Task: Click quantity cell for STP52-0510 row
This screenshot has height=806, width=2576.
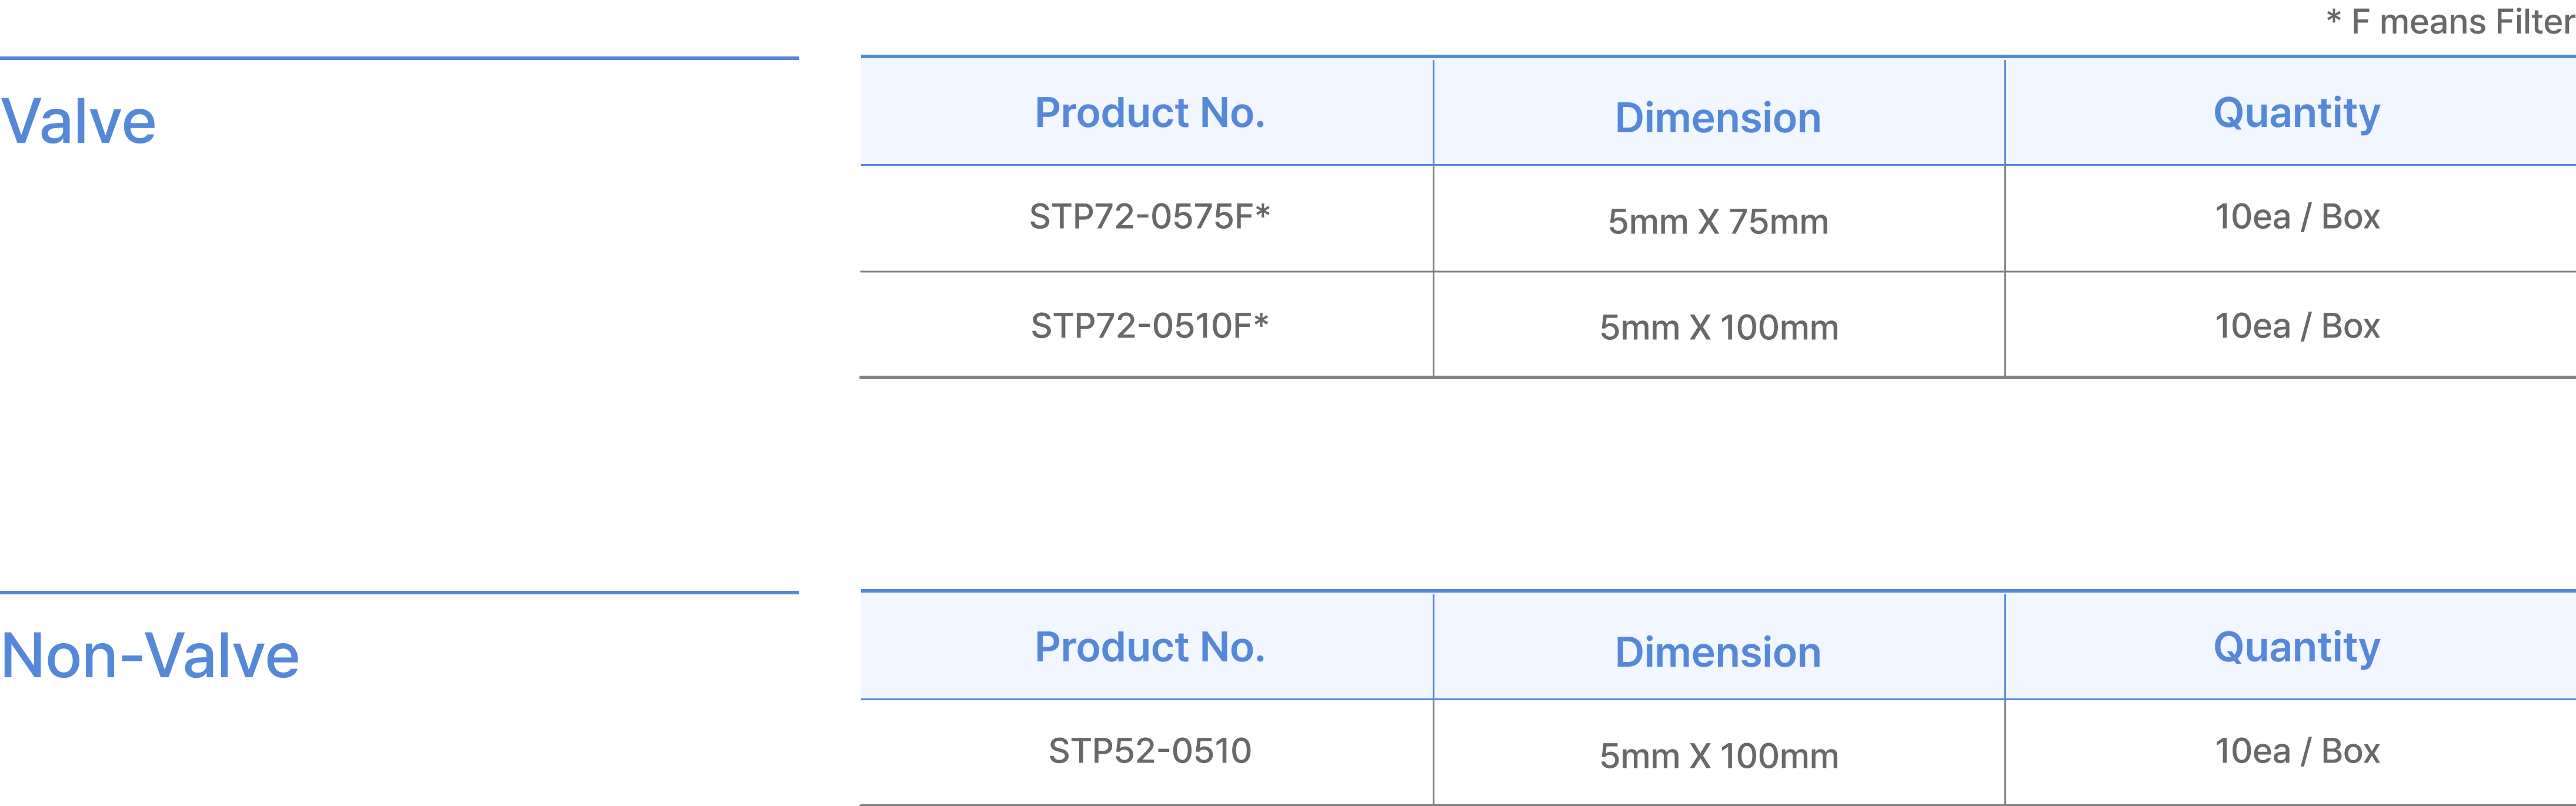Action: (x=2296, y=751)
